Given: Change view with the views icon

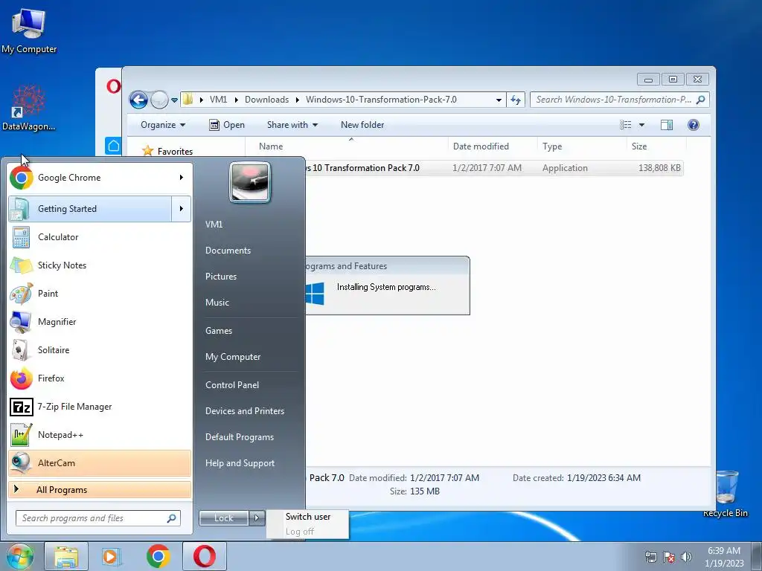Looking at the screenshot, I should click(x=625, y=125).
